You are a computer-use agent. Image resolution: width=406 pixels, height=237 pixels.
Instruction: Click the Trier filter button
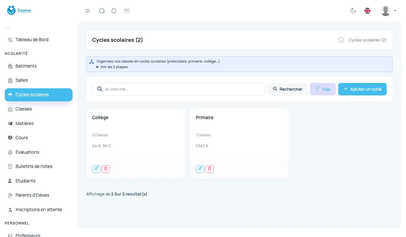coord(323,89)
